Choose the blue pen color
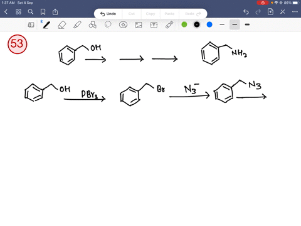The width and height of the screenshot is (301, 226). tap(209, 24)
